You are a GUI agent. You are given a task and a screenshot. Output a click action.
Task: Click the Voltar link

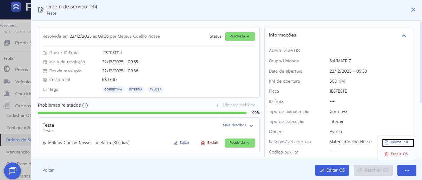[x=48, y=170]
